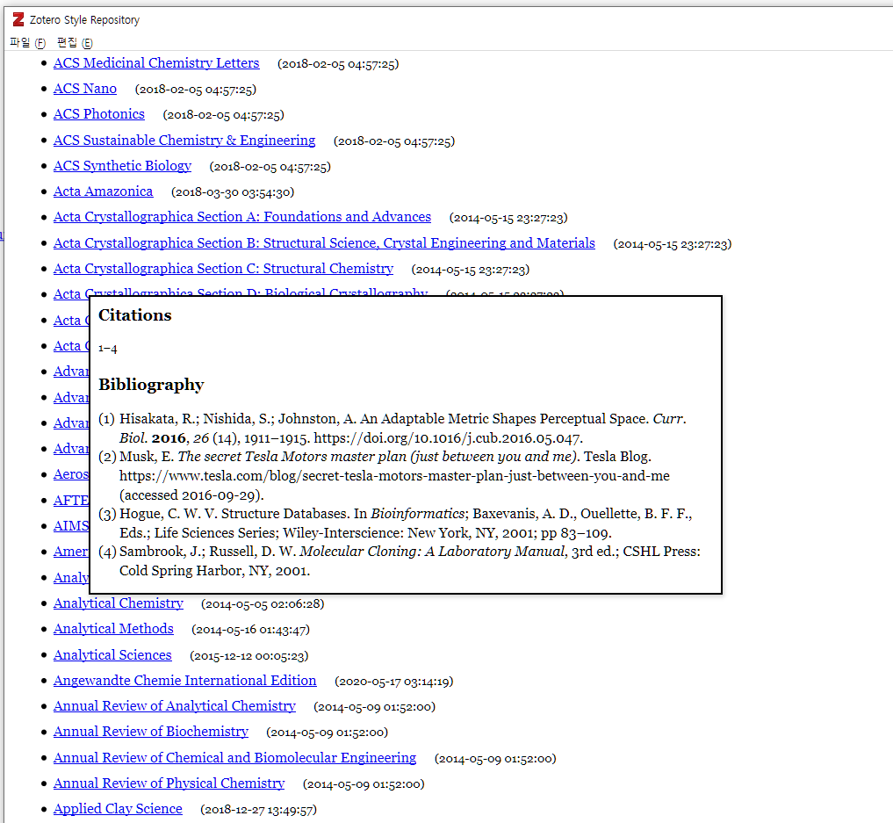The height and width of the screenshot is (823, 893).
Task: Click the Zotero Style Repository window title
Action: click(84, 20)
